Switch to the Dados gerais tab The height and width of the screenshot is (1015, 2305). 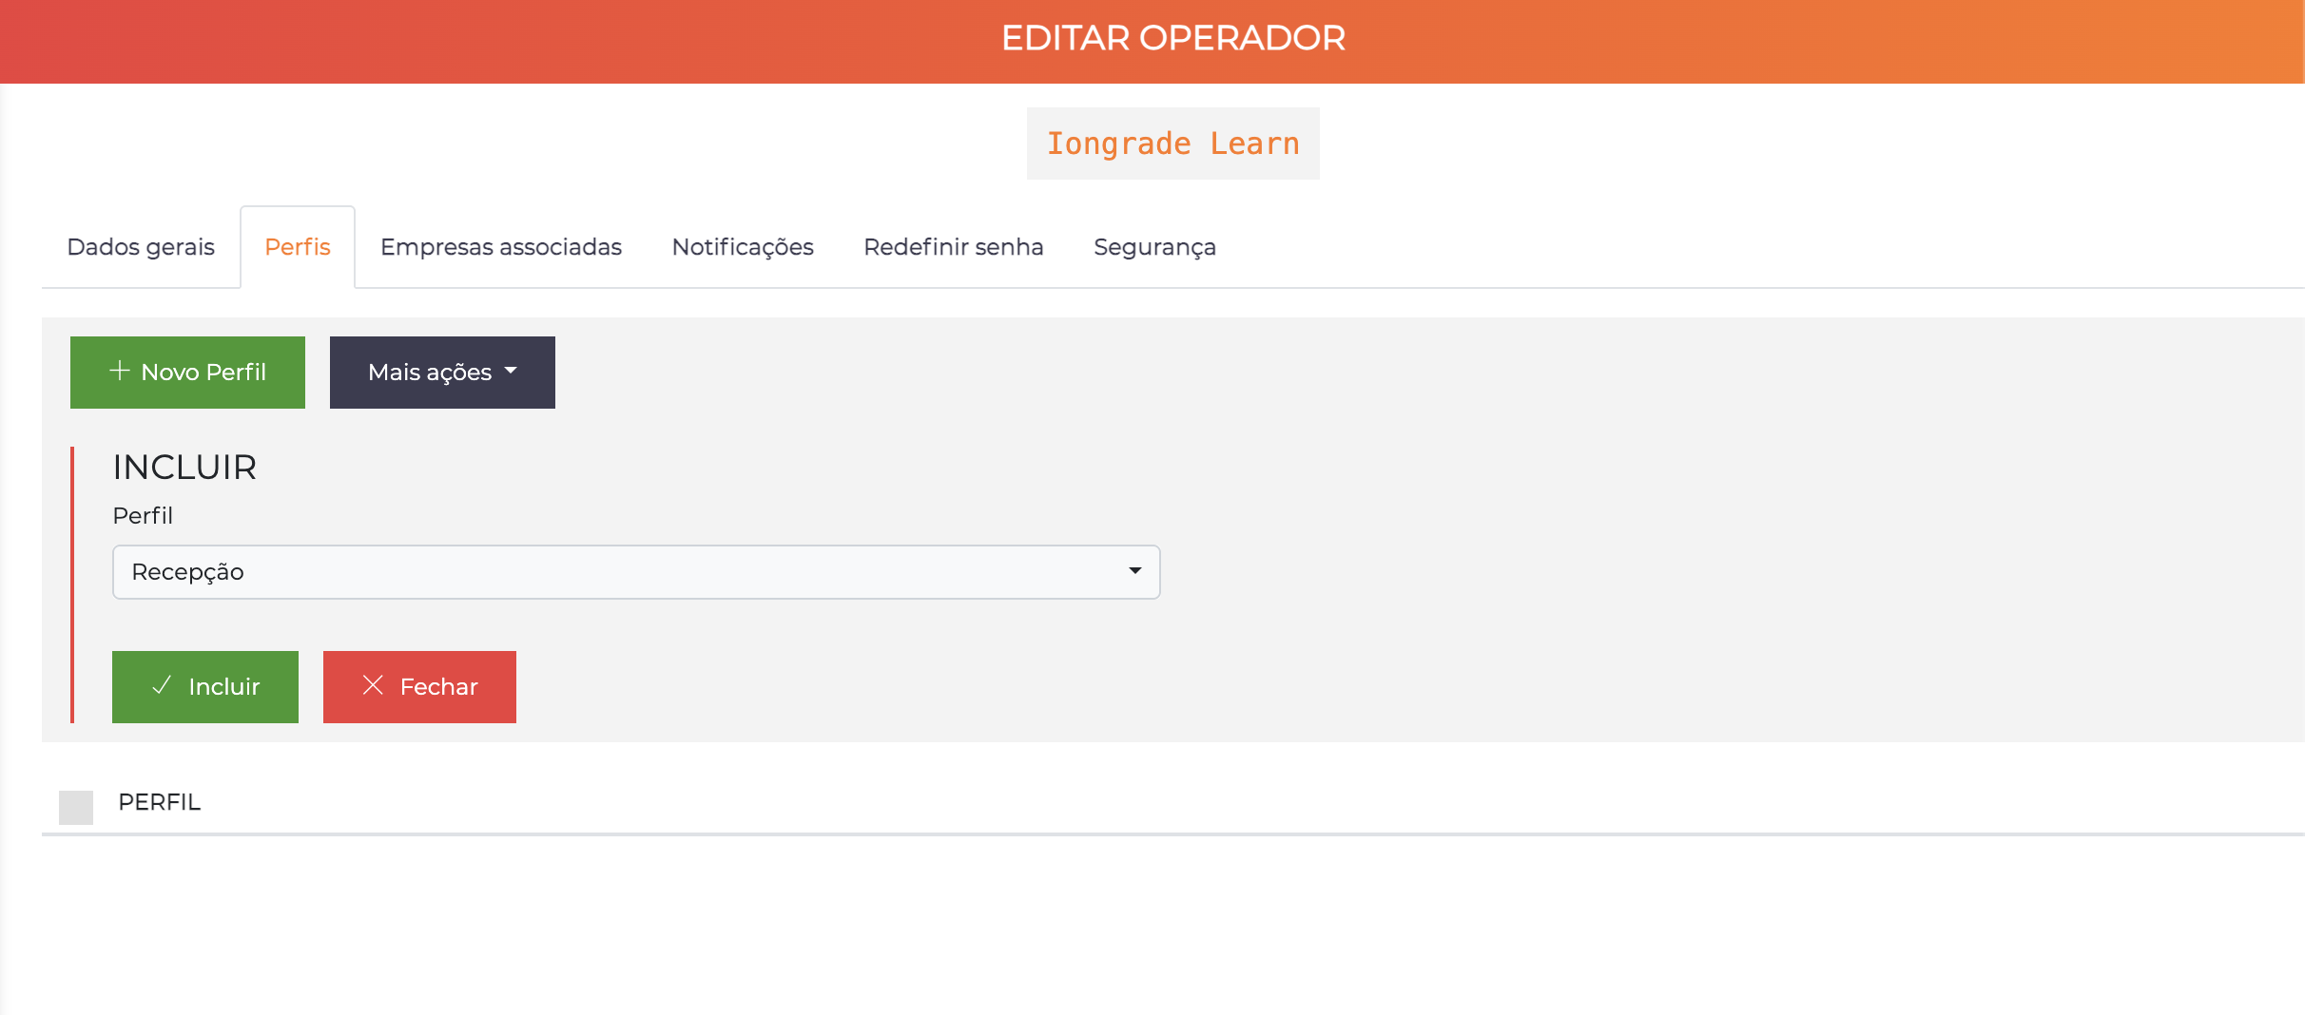pos(140,246)
